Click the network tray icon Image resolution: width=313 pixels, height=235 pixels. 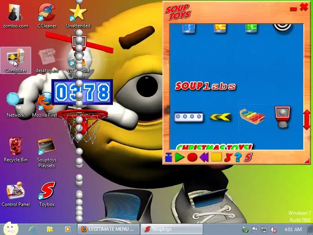tap(264, 230)
